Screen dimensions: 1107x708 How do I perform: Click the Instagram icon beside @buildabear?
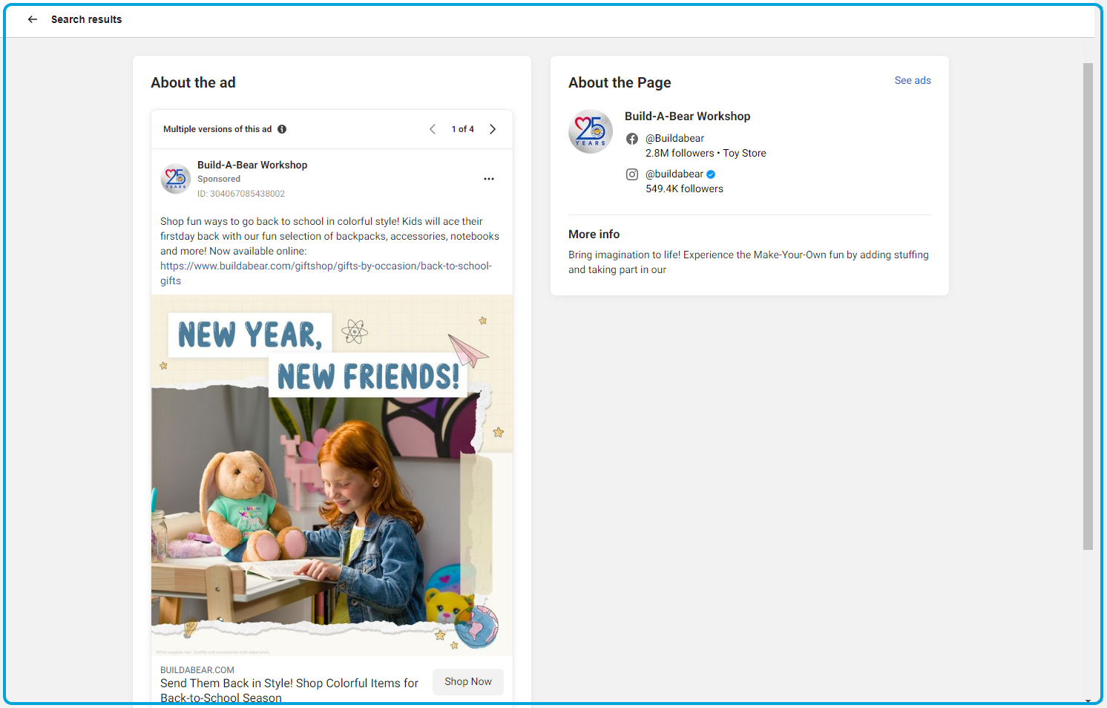point(632,174)
